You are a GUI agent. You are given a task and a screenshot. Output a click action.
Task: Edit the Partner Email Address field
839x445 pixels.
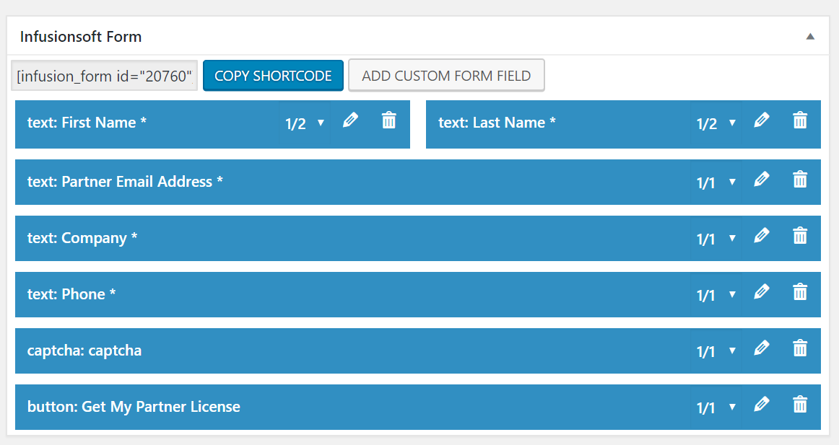[761, 180]
